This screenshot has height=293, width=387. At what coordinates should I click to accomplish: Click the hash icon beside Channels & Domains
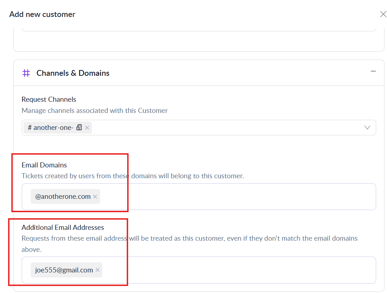(26, 73)
